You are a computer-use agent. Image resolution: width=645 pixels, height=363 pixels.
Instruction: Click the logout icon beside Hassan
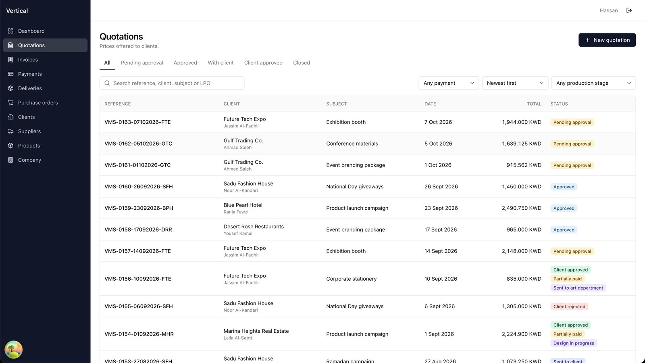pyautogui.click(x=629, y=10)
